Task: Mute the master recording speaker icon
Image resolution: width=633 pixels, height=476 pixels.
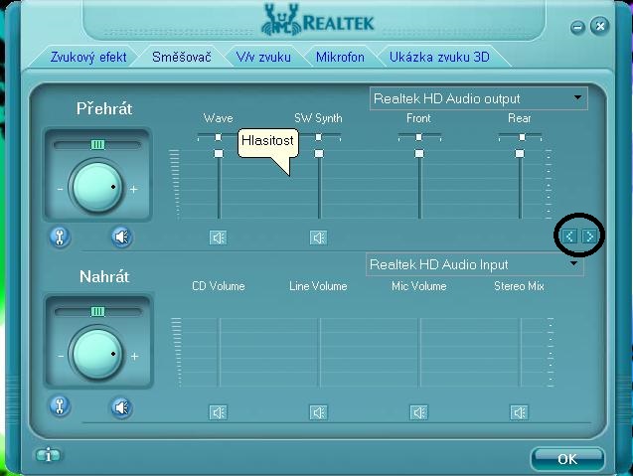Action: [x=121, y=407]
